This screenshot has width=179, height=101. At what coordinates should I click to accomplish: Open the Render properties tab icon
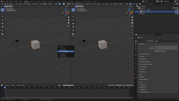(x=136, y=41)
